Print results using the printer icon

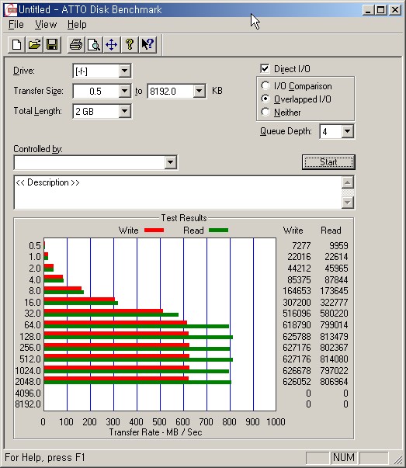[76, 45]
